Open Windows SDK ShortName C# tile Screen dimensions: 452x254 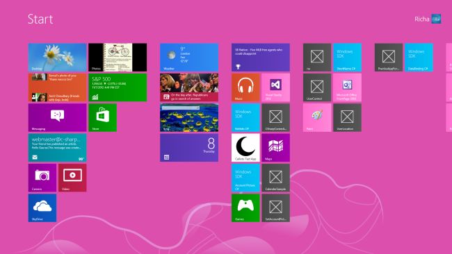(347, 57)
